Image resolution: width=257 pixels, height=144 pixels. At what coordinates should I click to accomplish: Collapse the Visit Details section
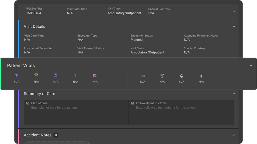click(x=234, y=27)
